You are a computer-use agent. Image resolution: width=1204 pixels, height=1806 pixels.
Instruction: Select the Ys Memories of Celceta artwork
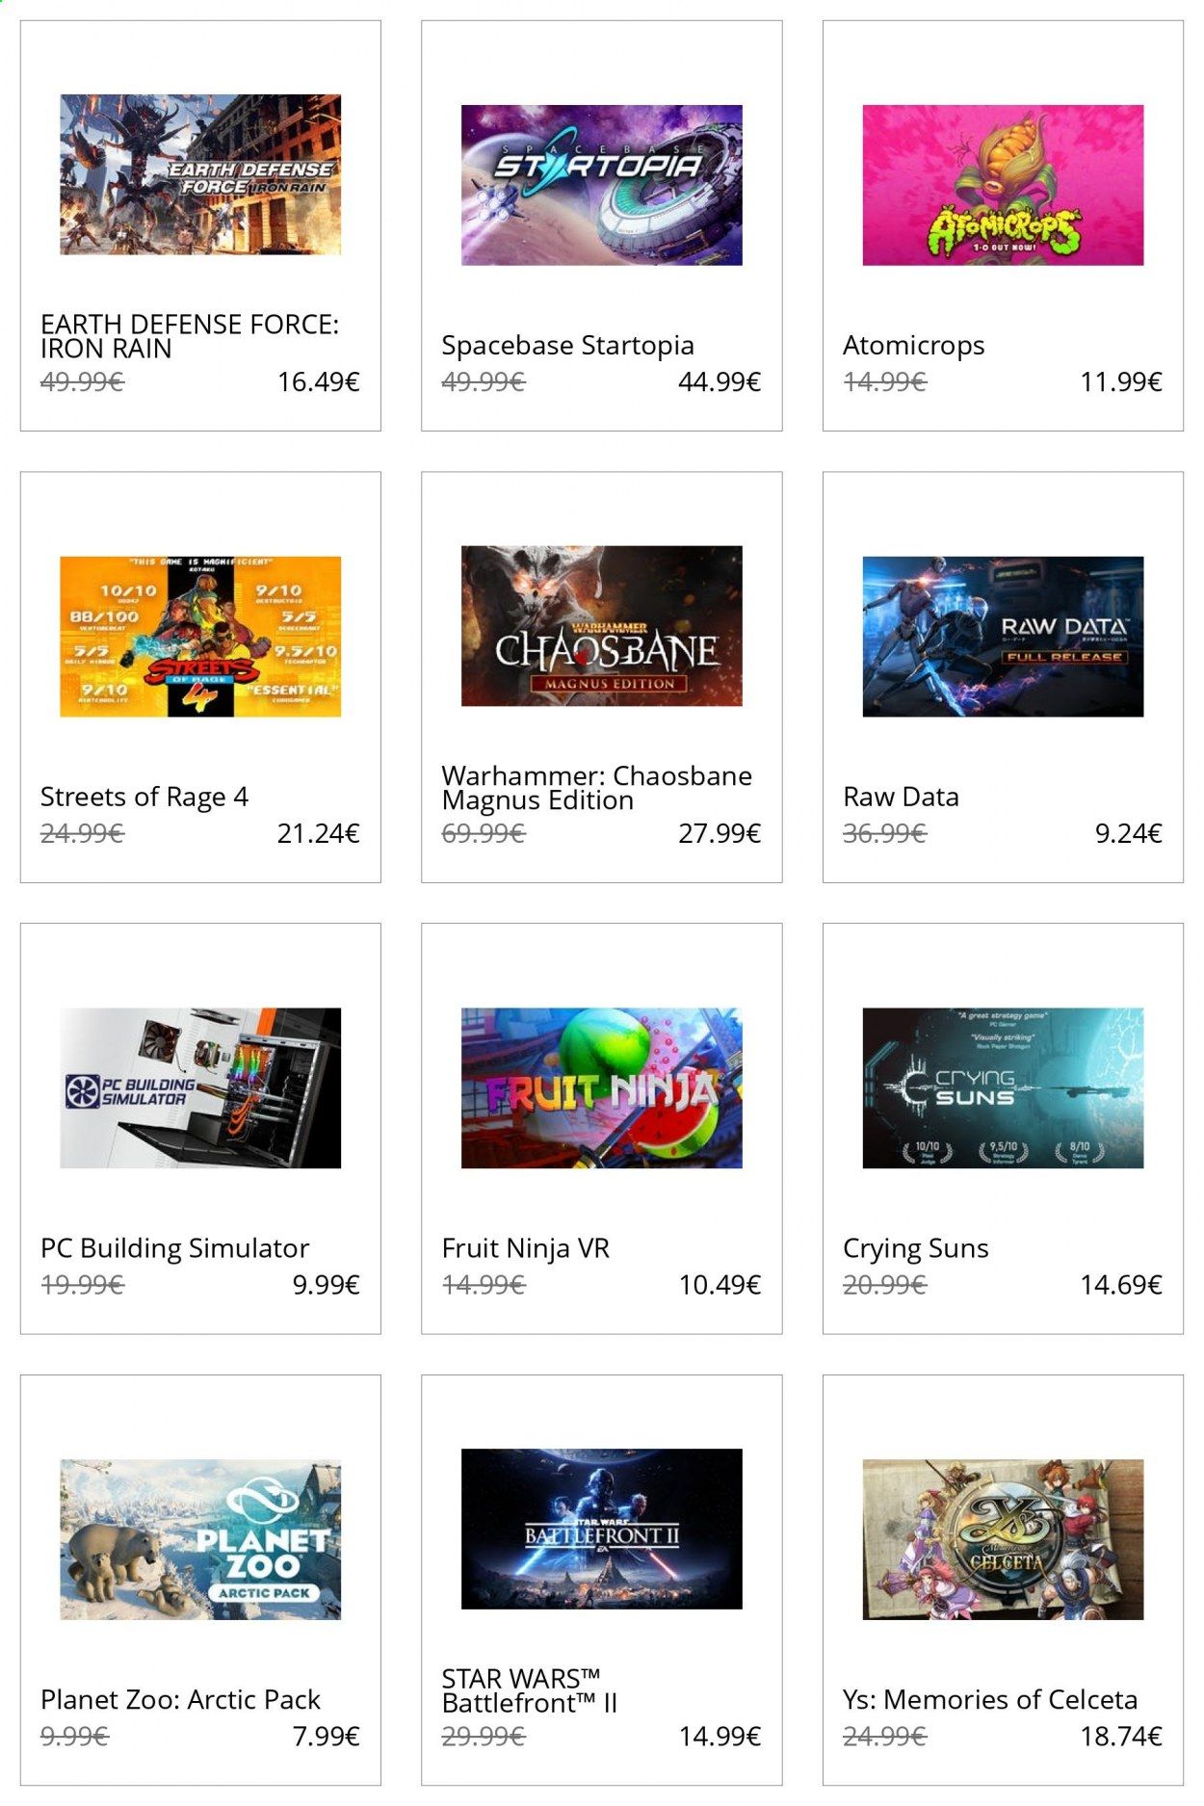1003,1539
